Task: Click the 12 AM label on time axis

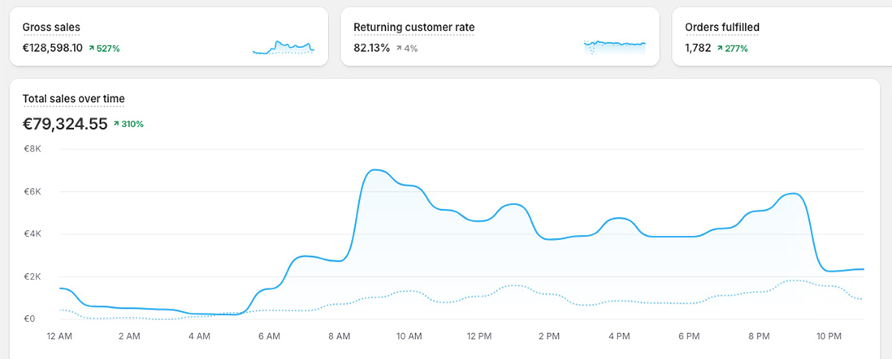Action: tap(60, 335)
